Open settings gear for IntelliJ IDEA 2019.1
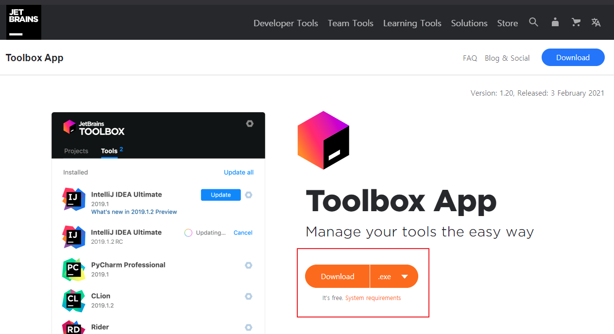Viewport: 614px width, 334px height. coord(249,195)
